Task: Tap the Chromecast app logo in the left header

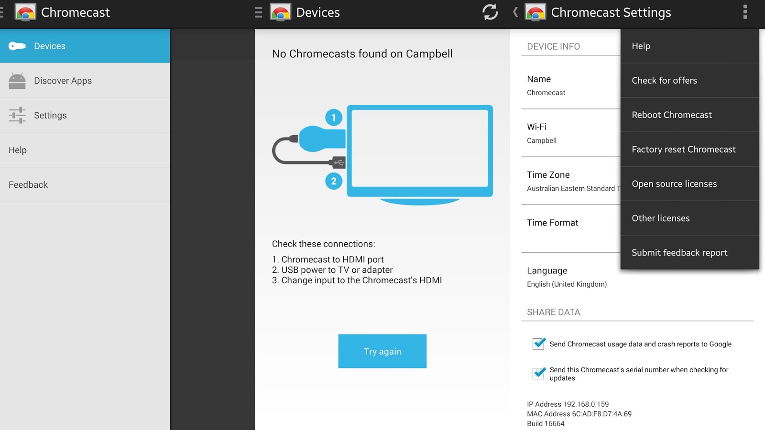Action: coord(25,12)
